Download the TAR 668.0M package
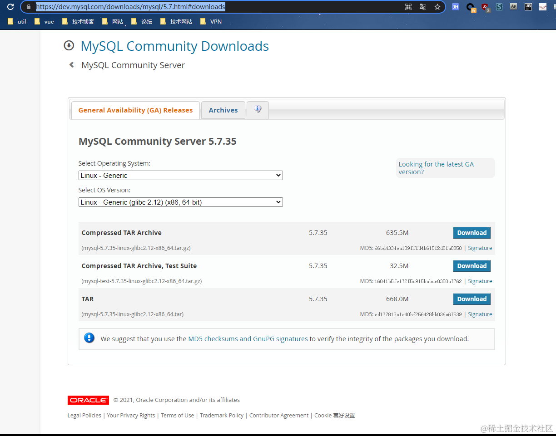This screenshot has height=436, width=556. [x=472, y=299]
